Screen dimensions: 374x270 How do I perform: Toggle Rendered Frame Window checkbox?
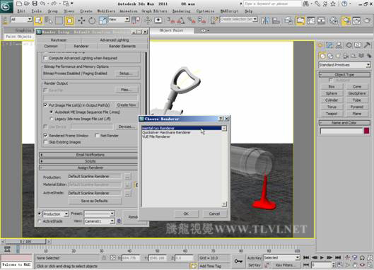45,136
